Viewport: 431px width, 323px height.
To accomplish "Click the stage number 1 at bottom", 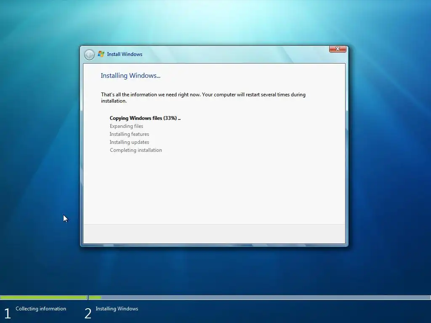I will pos(8,313).
